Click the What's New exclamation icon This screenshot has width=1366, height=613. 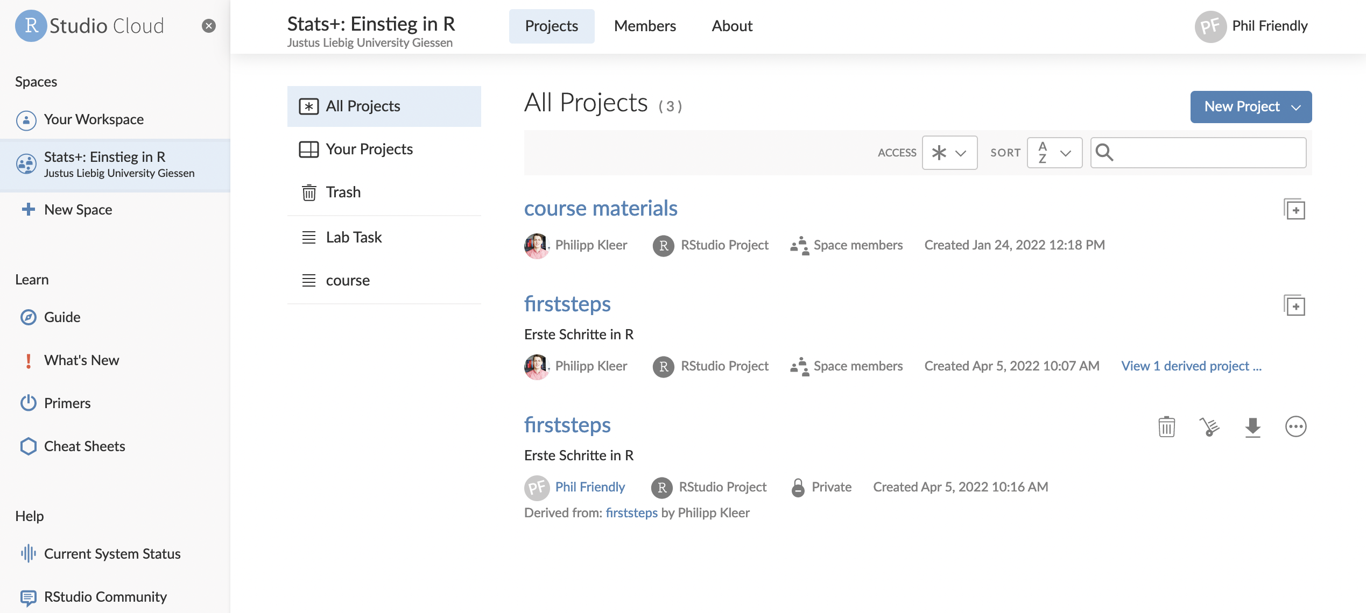click(x=29, y=360)
